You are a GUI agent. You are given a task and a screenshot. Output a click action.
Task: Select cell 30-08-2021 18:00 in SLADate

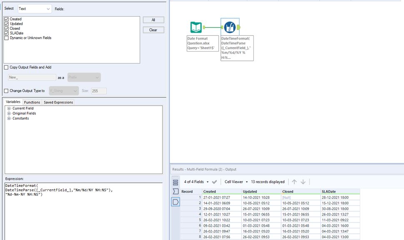(x=340, y=209)
